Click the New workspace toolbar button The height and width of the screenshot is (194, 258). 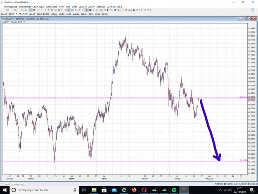pos(7,10)
